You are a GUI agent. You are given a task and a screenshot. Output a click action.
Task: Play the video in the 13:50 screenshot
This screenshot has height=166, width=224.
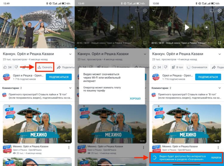point(187,27)
